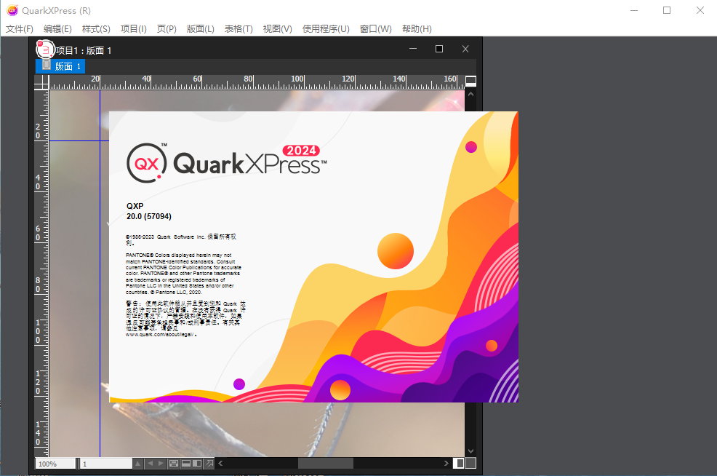717x476 pixels.
Task: Minimize the QuarkXPress main window
Action: tap(634, 10)
